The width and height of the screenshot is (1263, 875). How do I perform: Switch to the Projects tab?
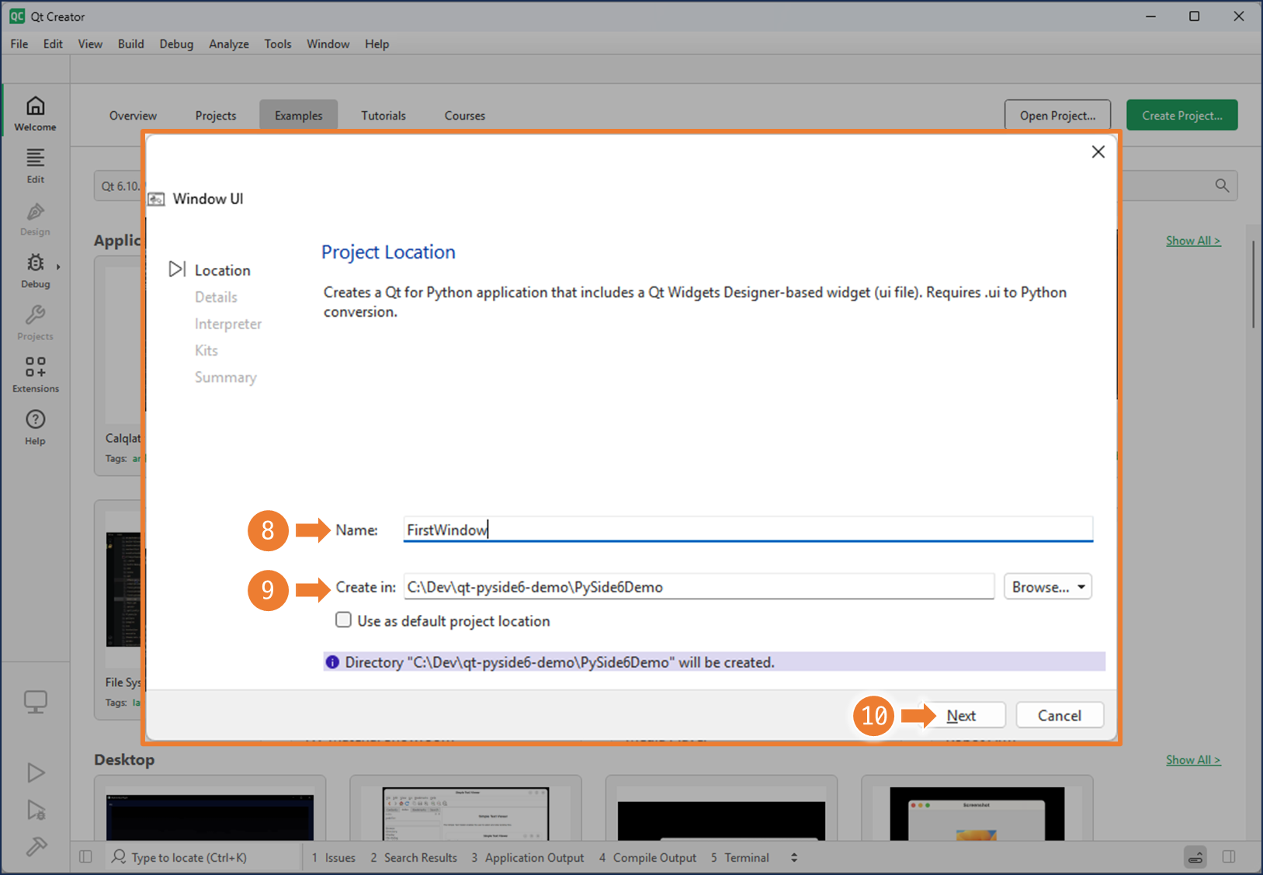(x=216, y=116)
